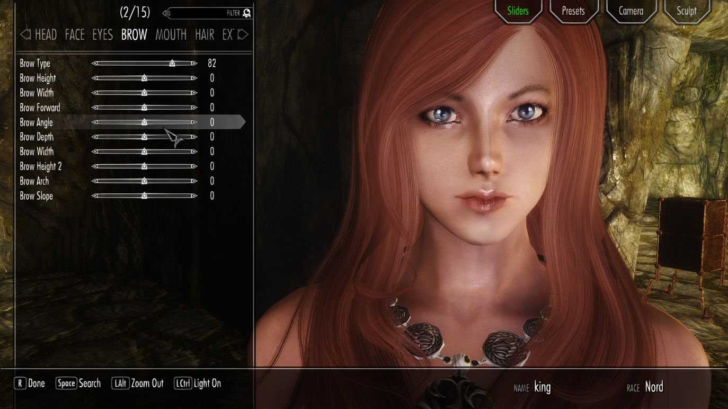Decrease Brow Forward with left end arrow
The width and height of the screenshot is (728, 409).
point(95,108)
